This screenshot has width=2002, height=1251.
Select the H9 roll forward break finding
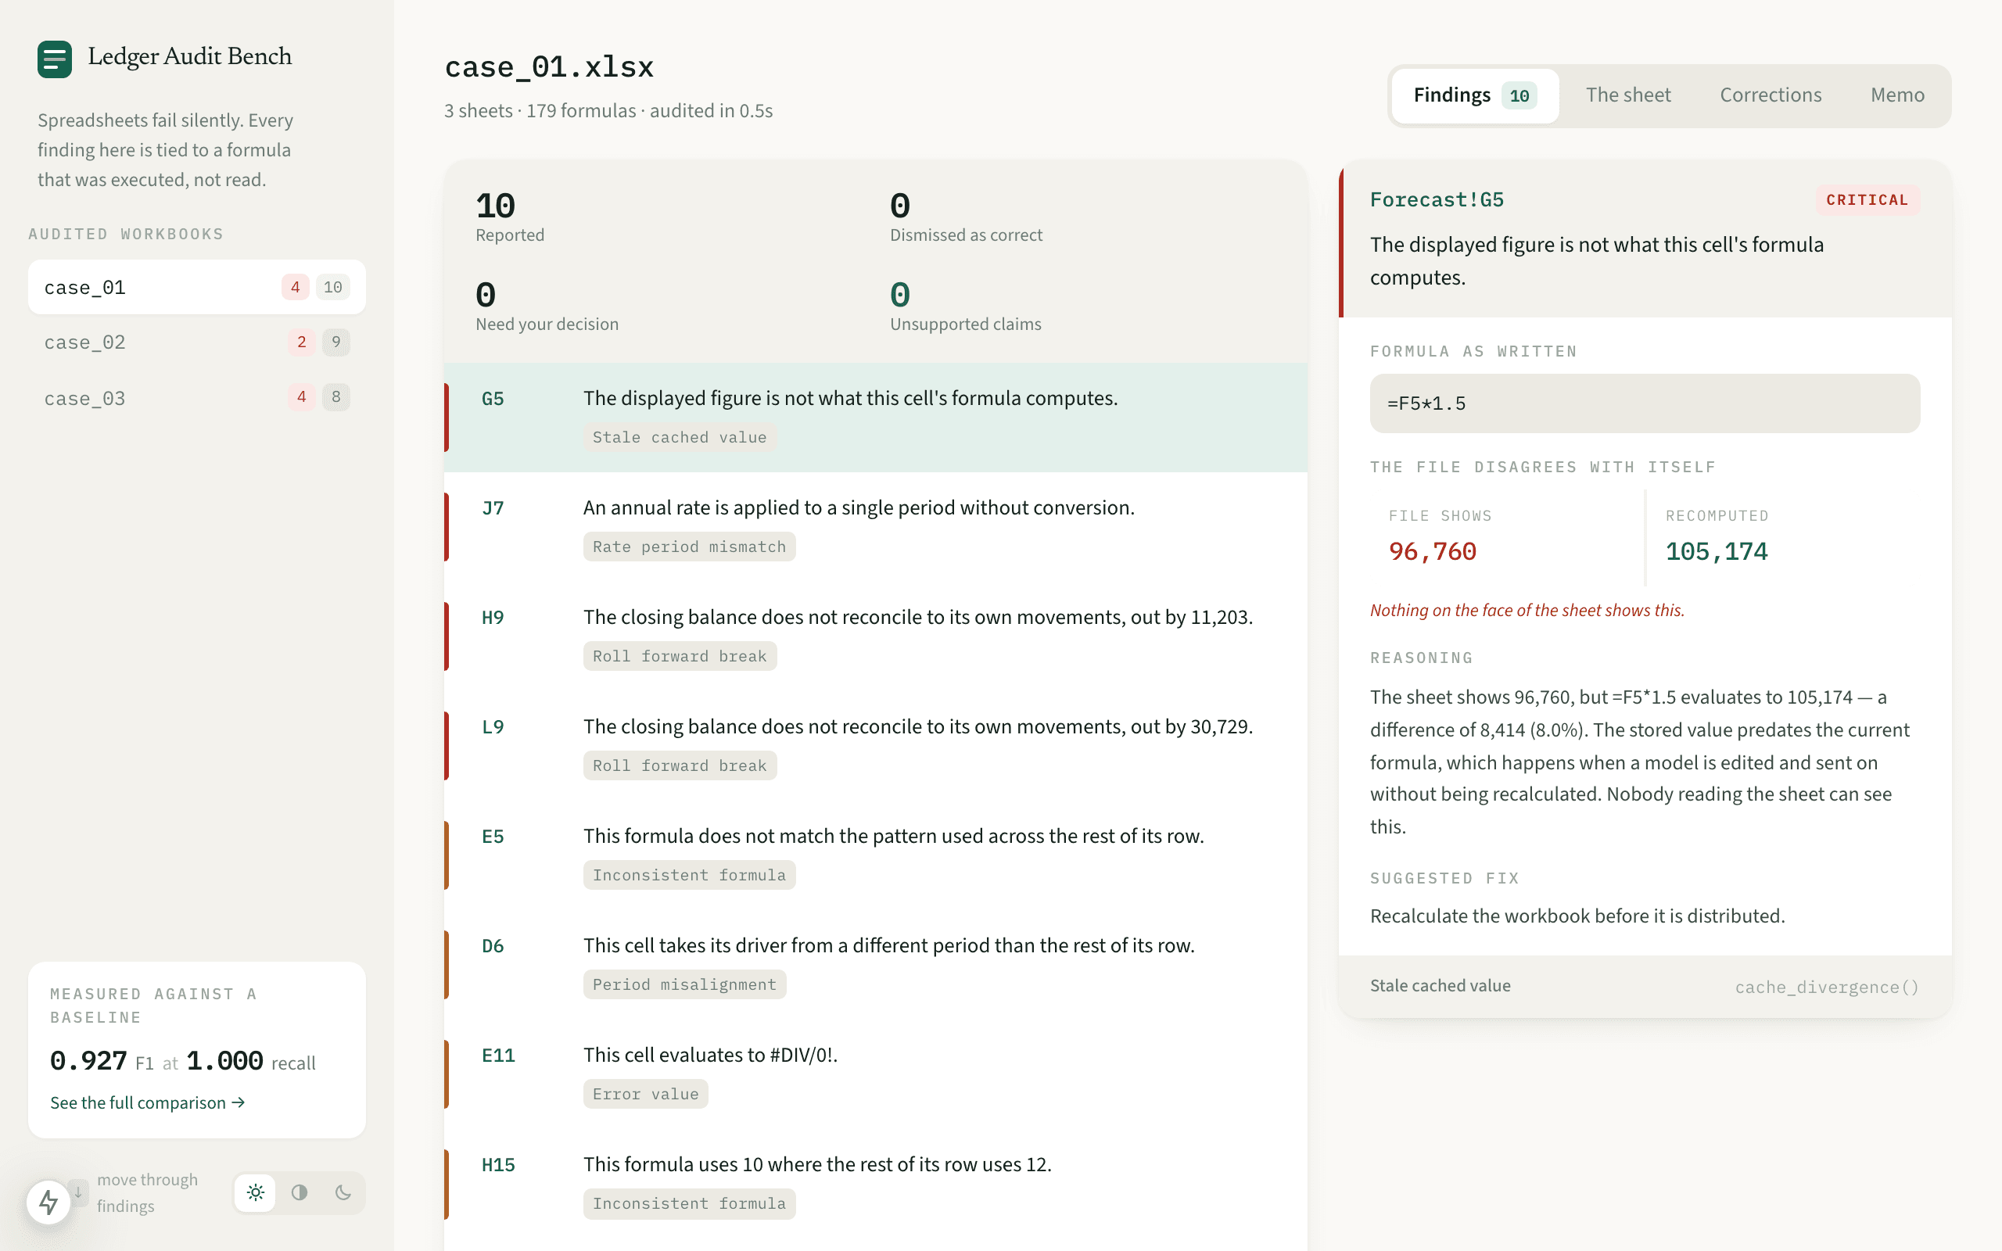pyautogui.click(x=875, y=636)
